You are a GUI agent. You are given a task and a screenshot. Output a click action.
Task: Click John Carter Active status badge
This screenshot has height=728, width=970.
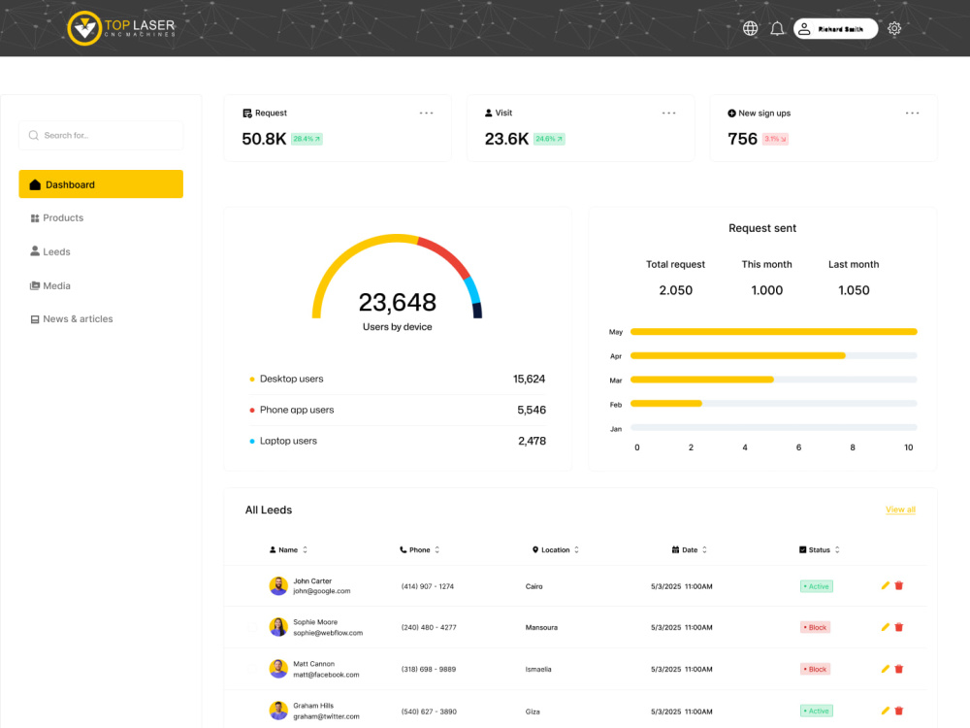point(816,586)
